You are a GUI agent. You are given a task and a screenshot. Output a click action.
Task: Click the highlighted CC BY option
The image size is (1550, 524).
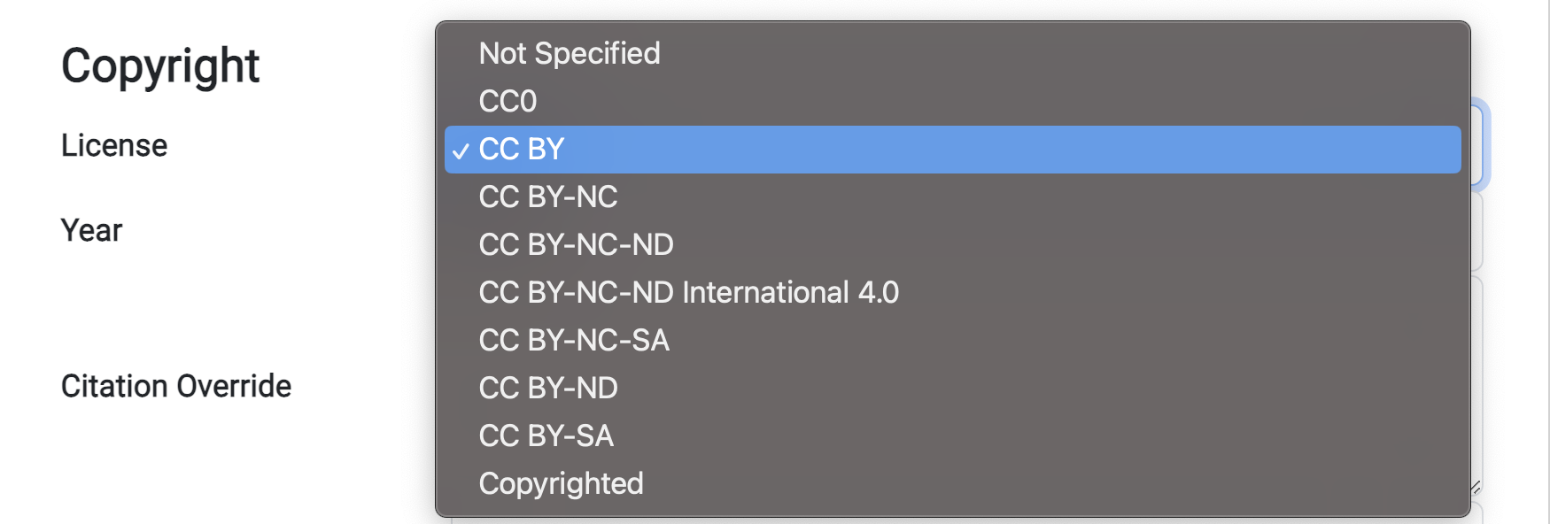[522, 150]
